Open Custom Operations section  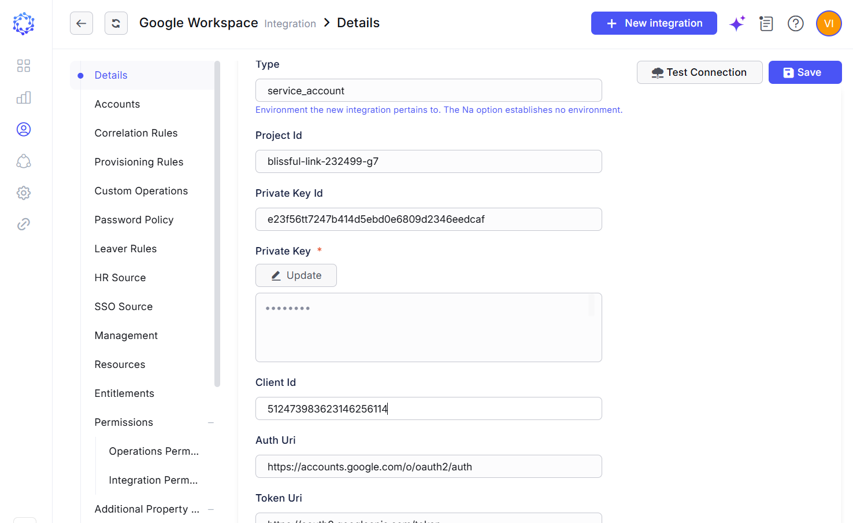pyautogui.click(x=142, y=191)
